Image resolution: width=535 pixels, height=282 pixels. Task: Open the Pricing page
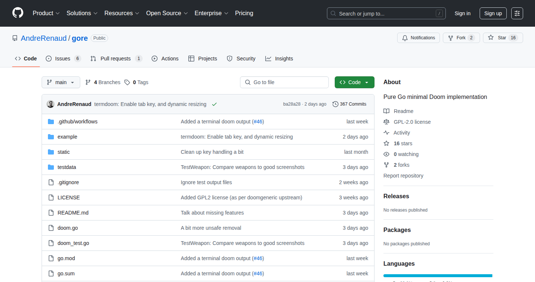point(244,13)
